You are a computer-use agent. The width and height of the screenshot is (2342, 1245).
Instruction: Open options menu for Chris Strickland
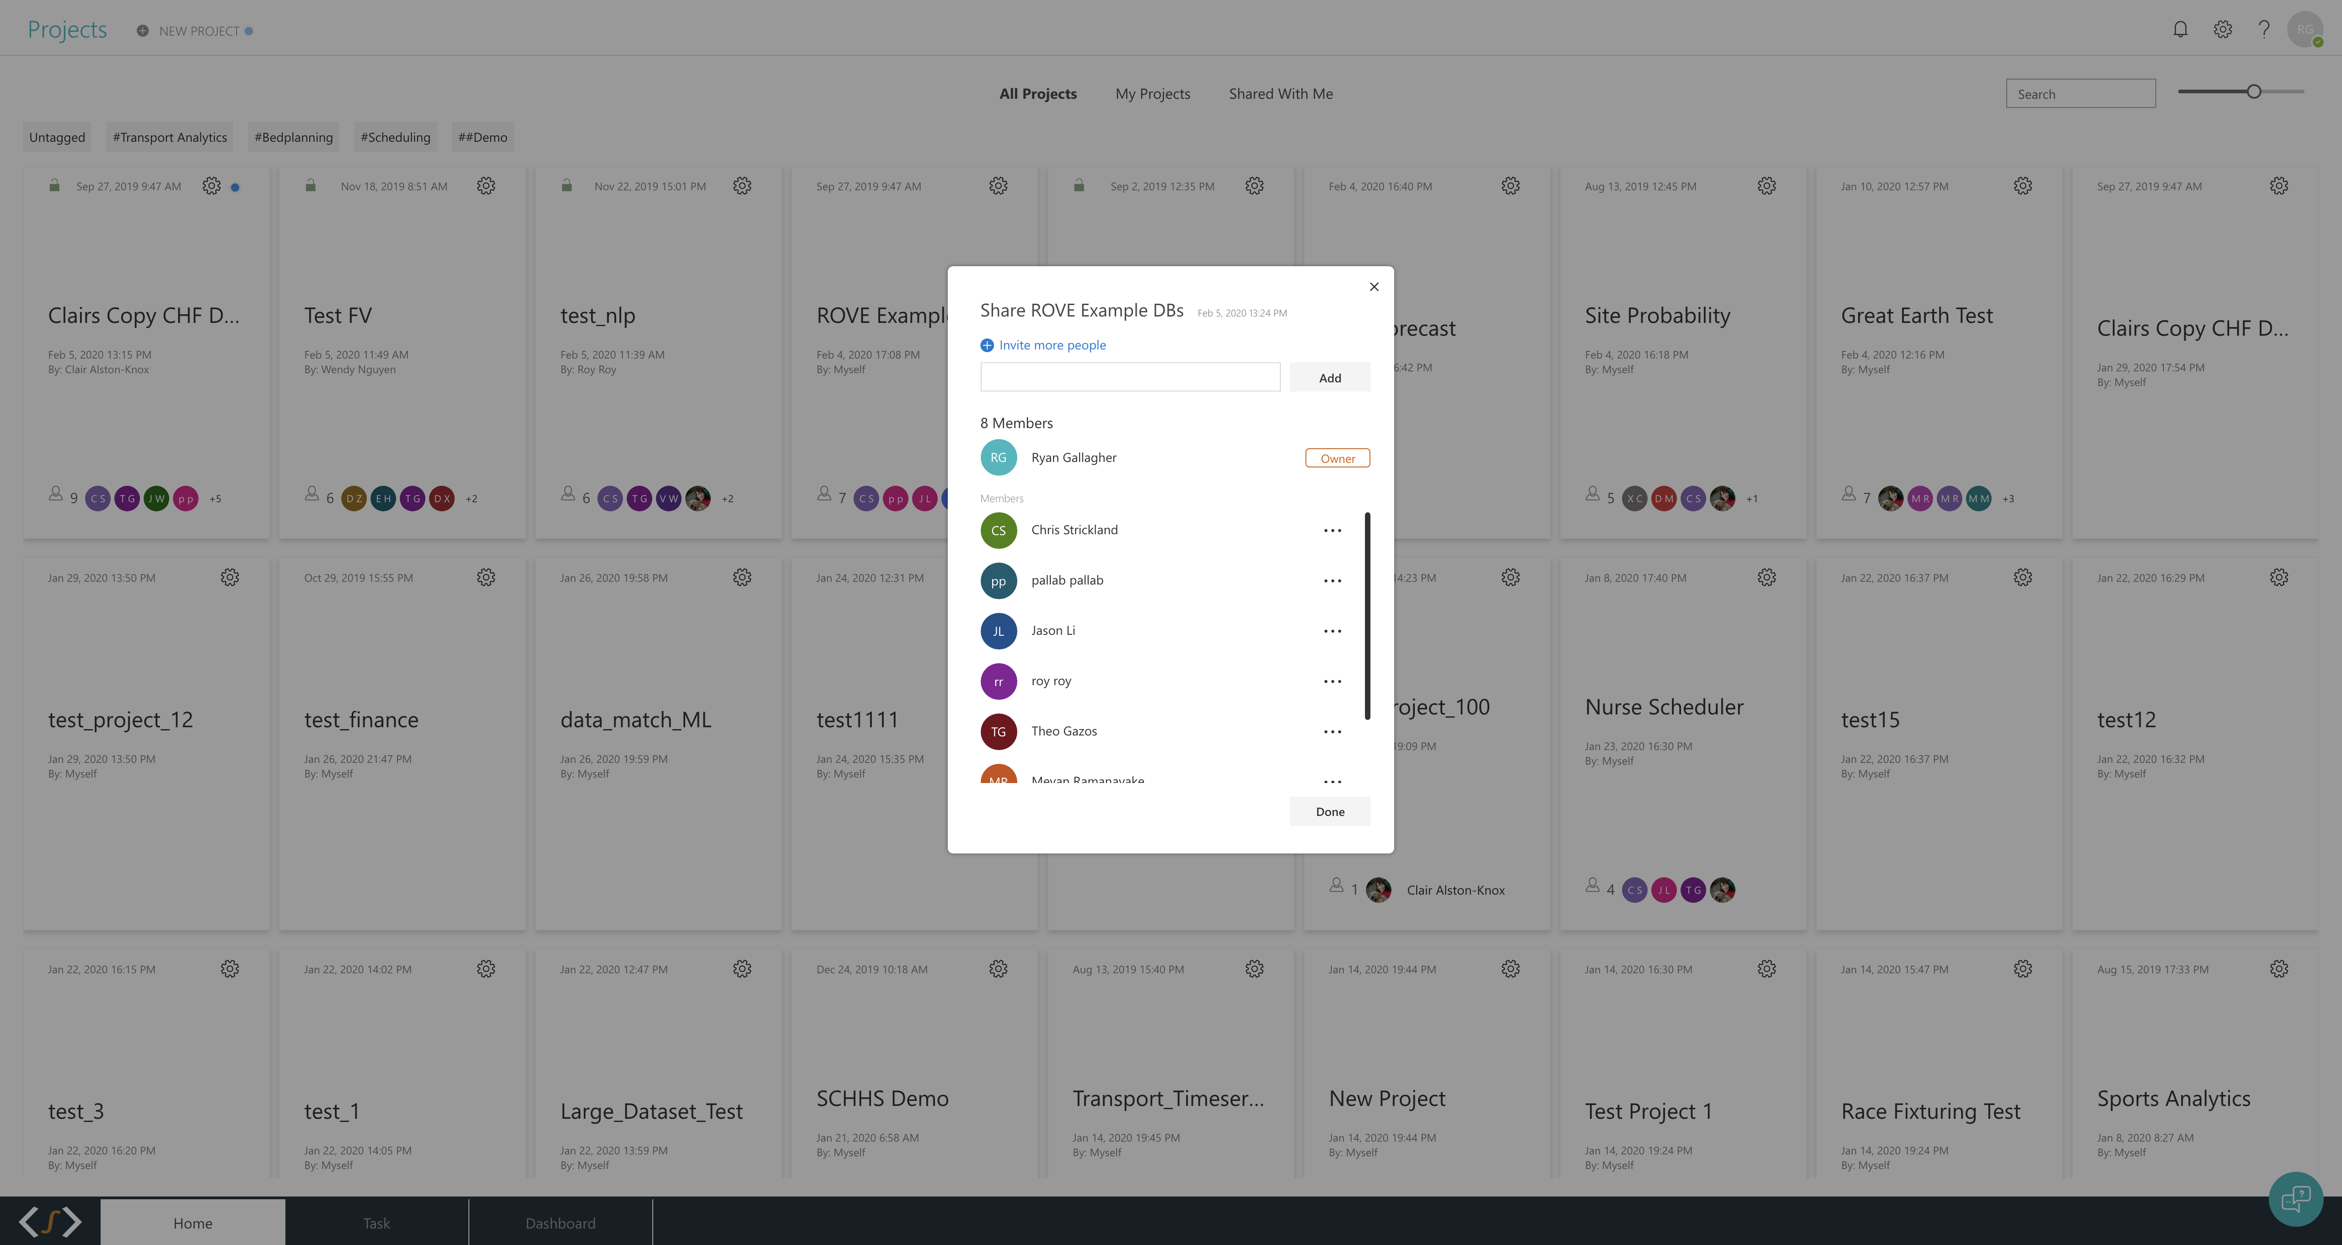(1333, 531)
